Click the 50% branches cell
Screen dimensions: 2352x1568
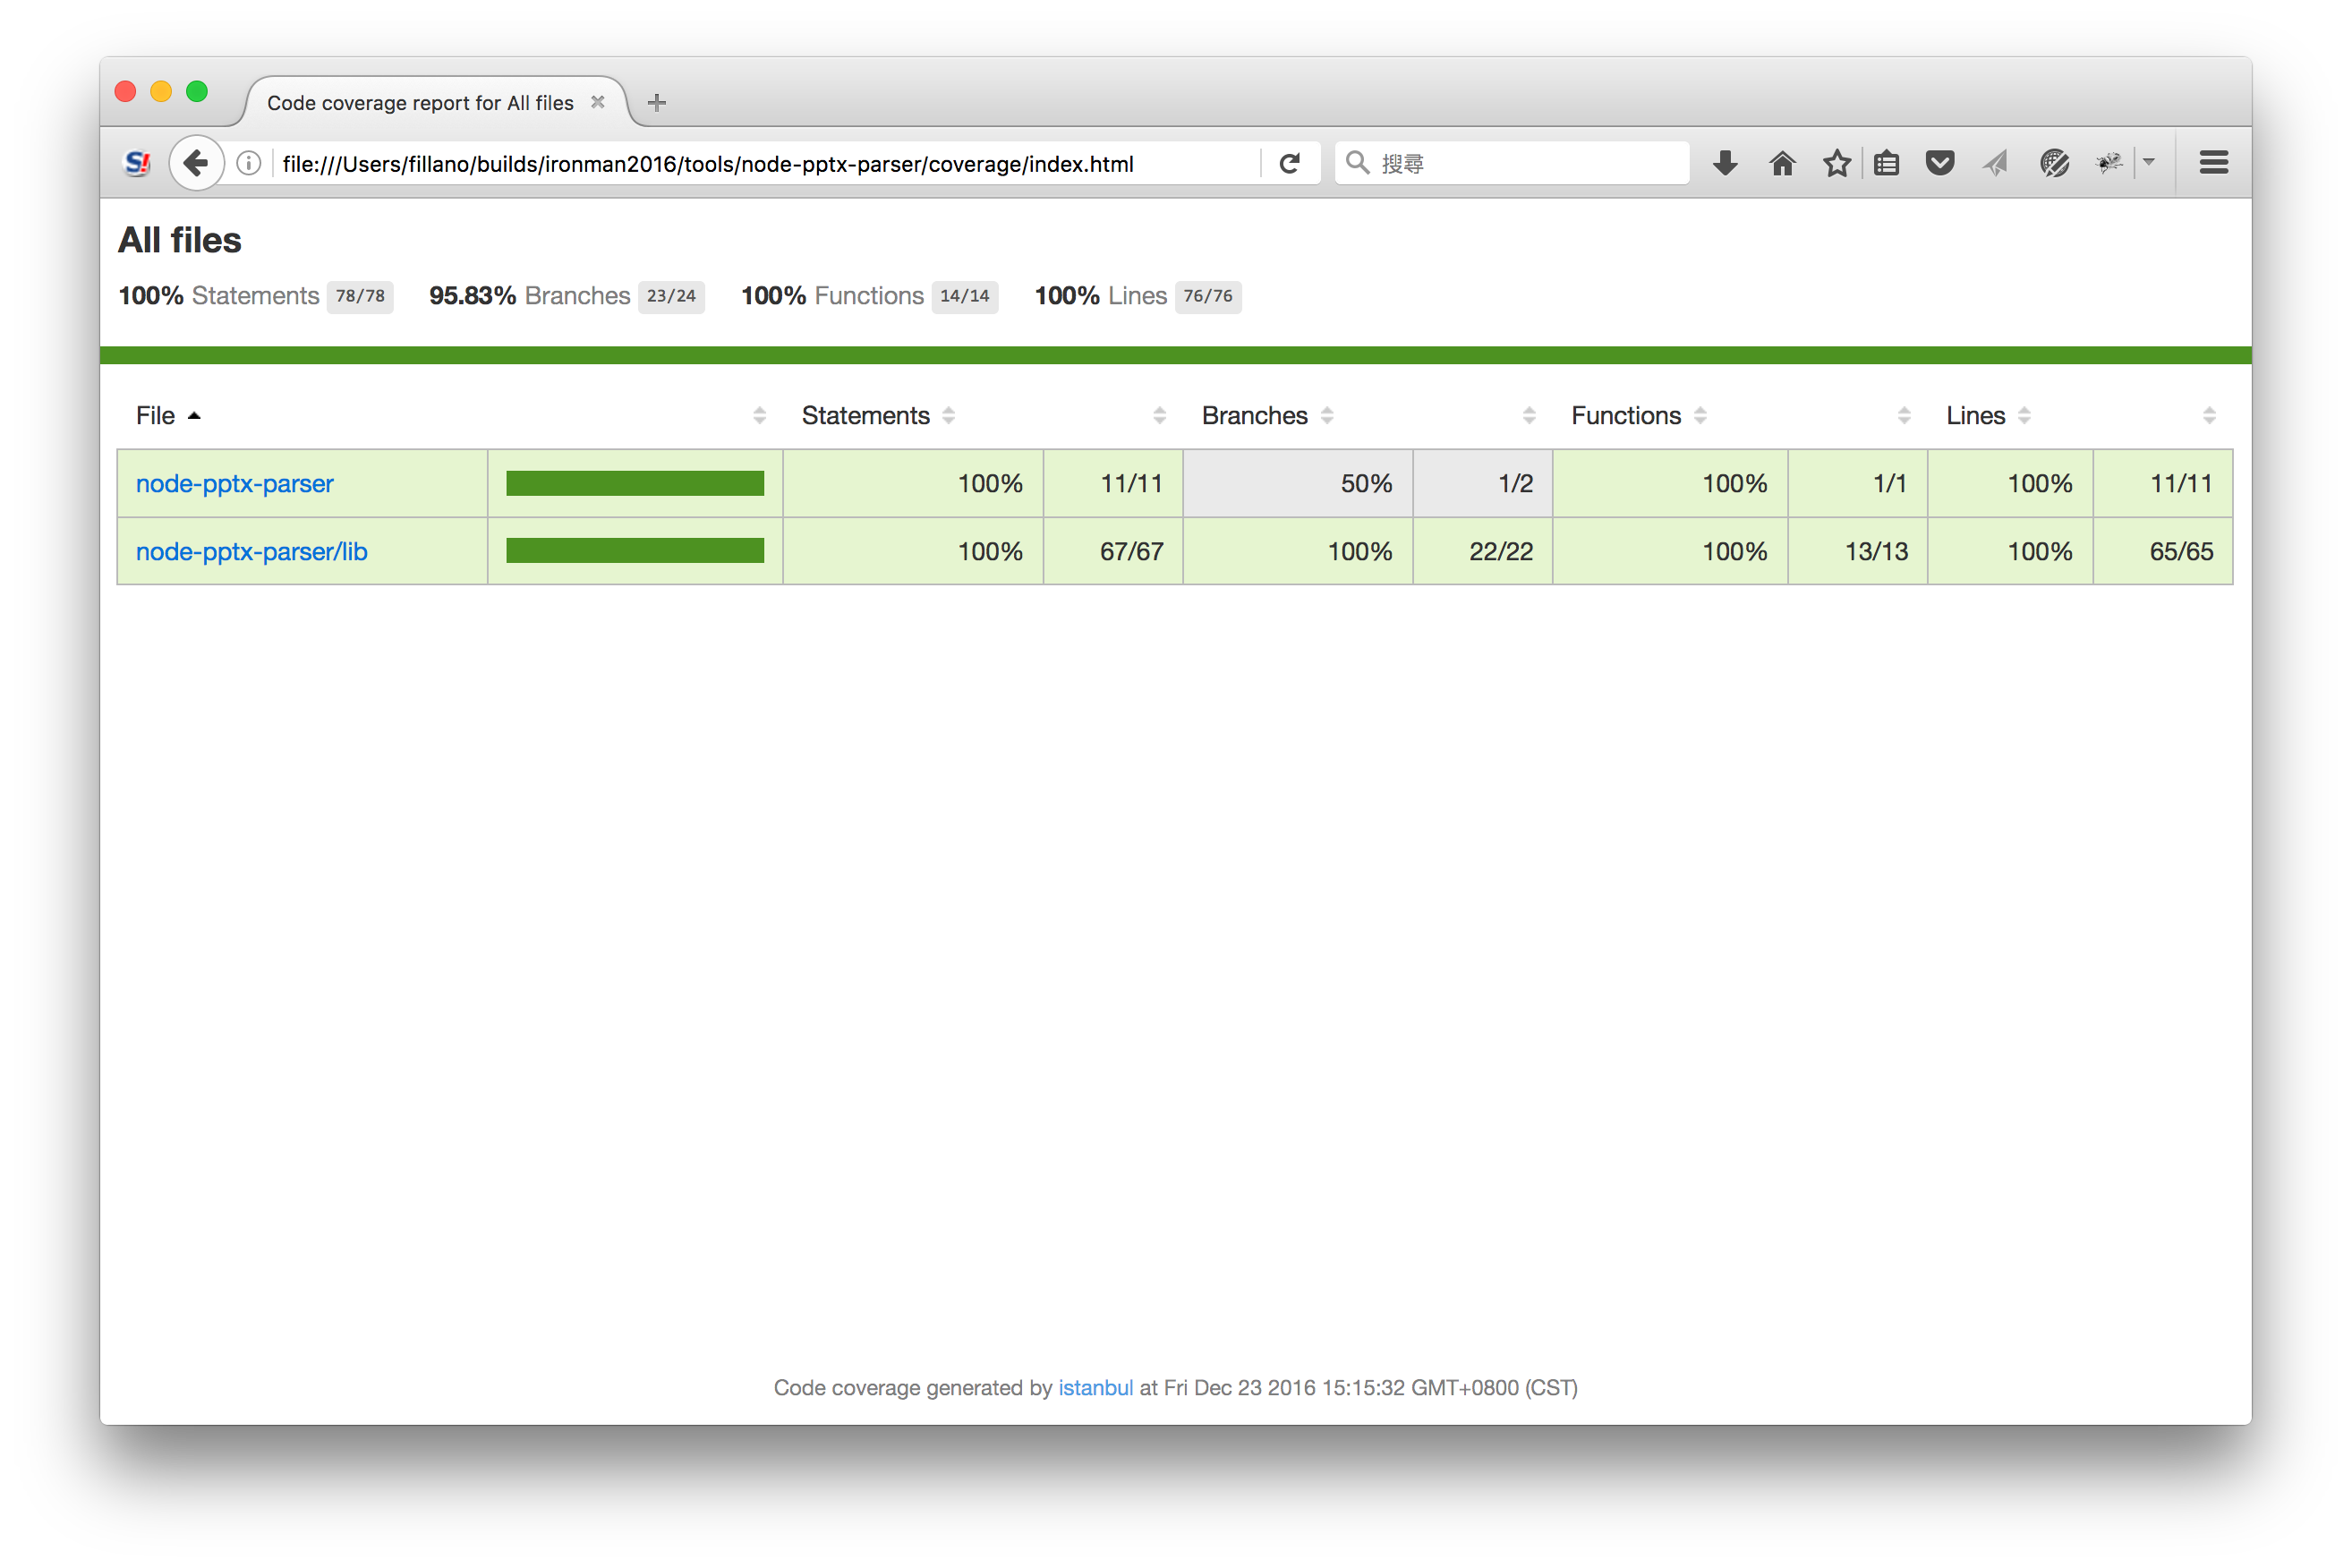pyautogui.click(x=1297, y=483)
